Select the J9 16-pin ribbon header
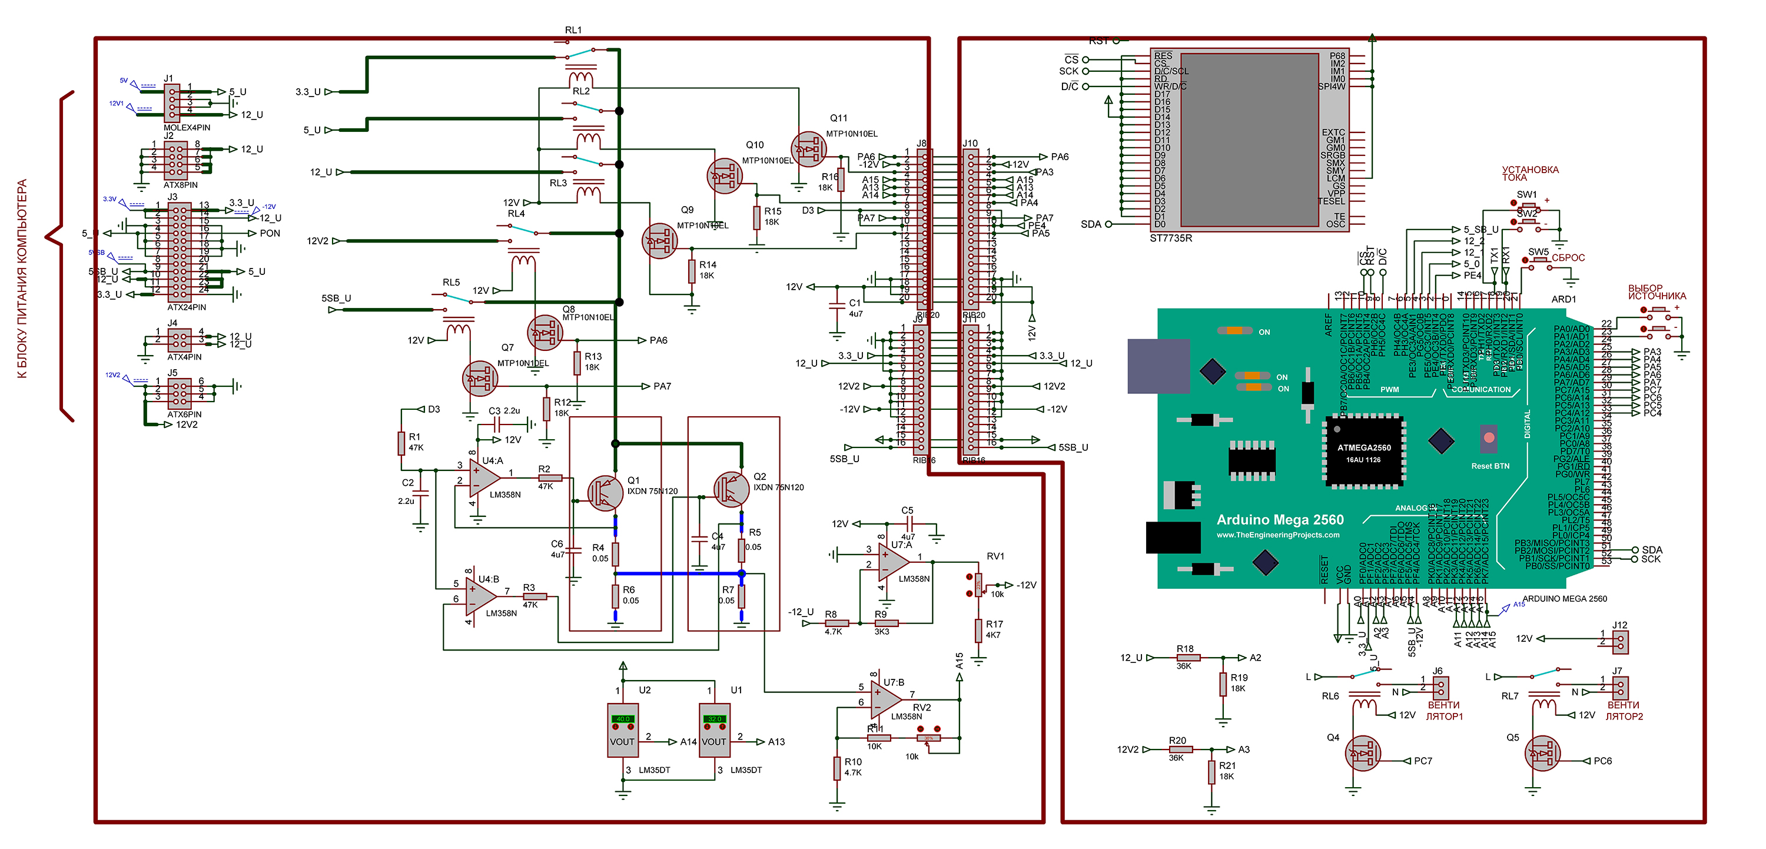Image resolution: width=1766 pixels, height=849 pixels. tap(921, 390)
